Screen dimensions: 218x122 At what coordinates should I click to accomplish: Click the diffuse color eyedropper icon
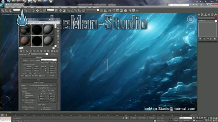click(x=29, y=54)
